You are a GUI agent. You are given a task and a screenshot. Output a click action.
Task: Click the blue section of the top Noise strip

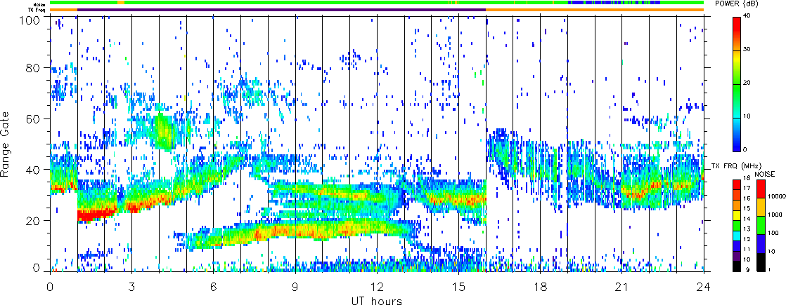click(x=614, y=3)
